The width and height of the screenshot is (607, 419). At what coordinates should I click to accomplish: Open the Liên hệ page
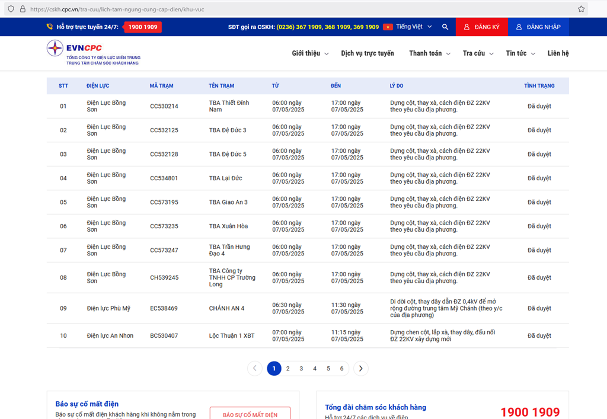pos(558,53)
